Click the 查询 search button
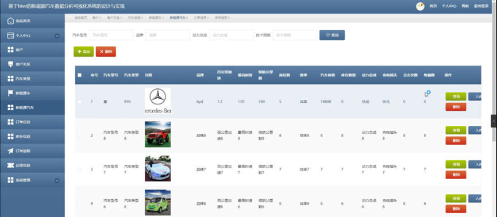The width and height of the screenshot is (497, 217). pos(332,35)
